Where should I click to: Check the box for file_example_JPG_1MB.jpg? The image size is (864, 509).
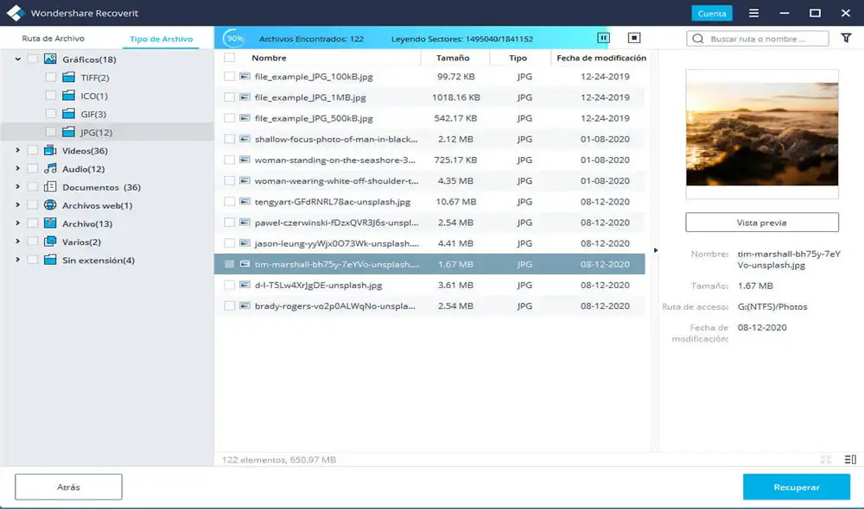(230, 97)
